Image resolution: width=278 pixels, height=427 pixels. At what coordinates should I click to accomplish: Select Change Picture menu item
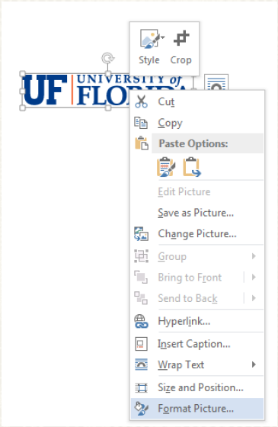(x=197, y=233)
